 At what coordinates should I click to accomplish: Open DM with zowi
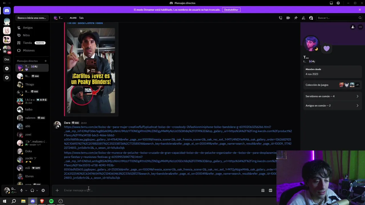pos(32,134)
